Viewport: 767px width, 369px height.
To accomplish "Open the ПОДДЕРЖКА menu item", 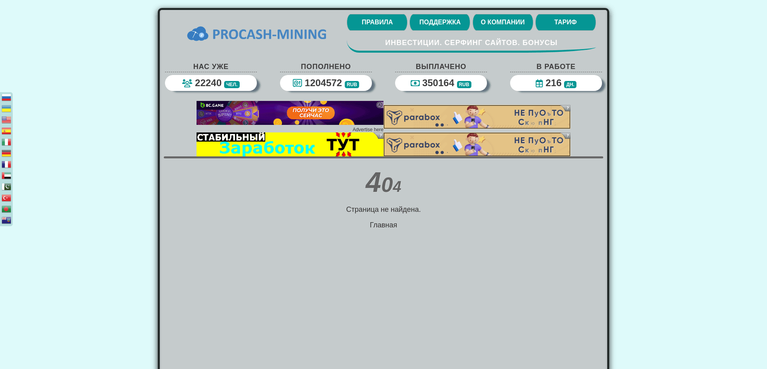I will pyautogui.click(x=439, y=22).
